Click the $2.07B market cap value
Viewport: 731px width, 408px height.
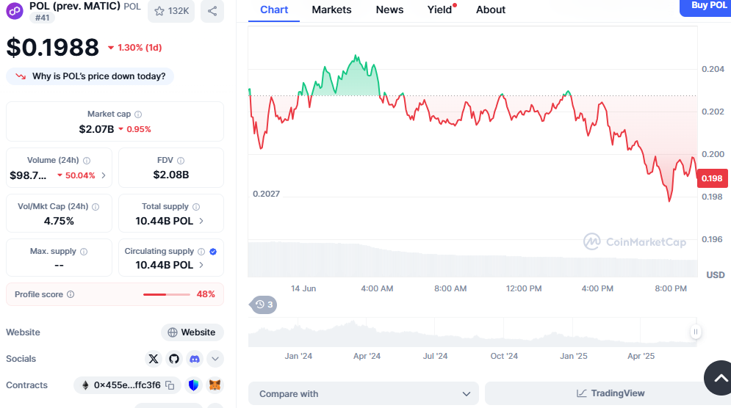coord(96,129)
